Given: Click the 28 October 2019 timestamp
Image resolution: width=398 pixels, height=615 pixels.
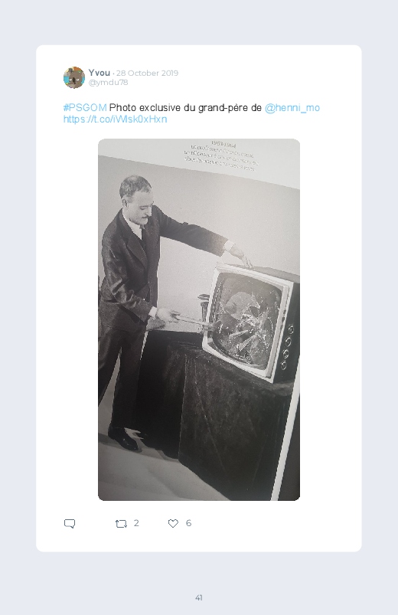Looking at the screenshot, I should tap(147, 73).
